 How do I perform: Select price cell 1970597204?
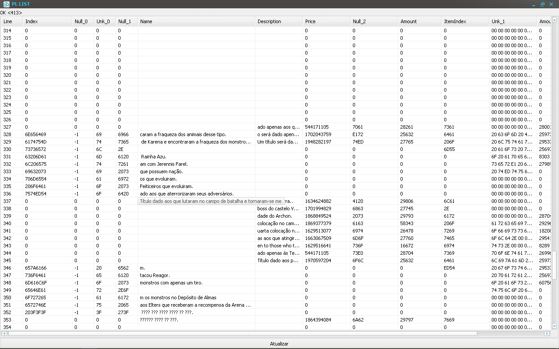pyautogui.click(x=327, y=260)
